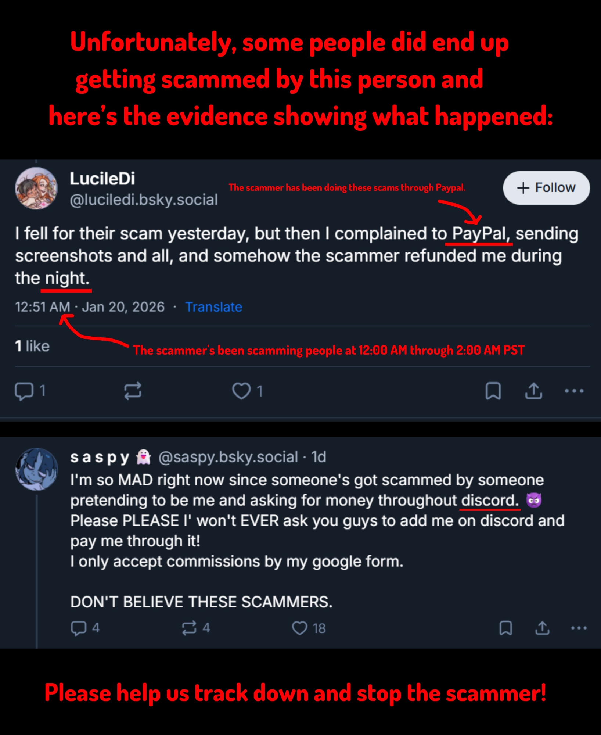Image resolution: width=601 pixels, height=735 pixels.
Task: Click the Translate link
Action: point(213,307)
